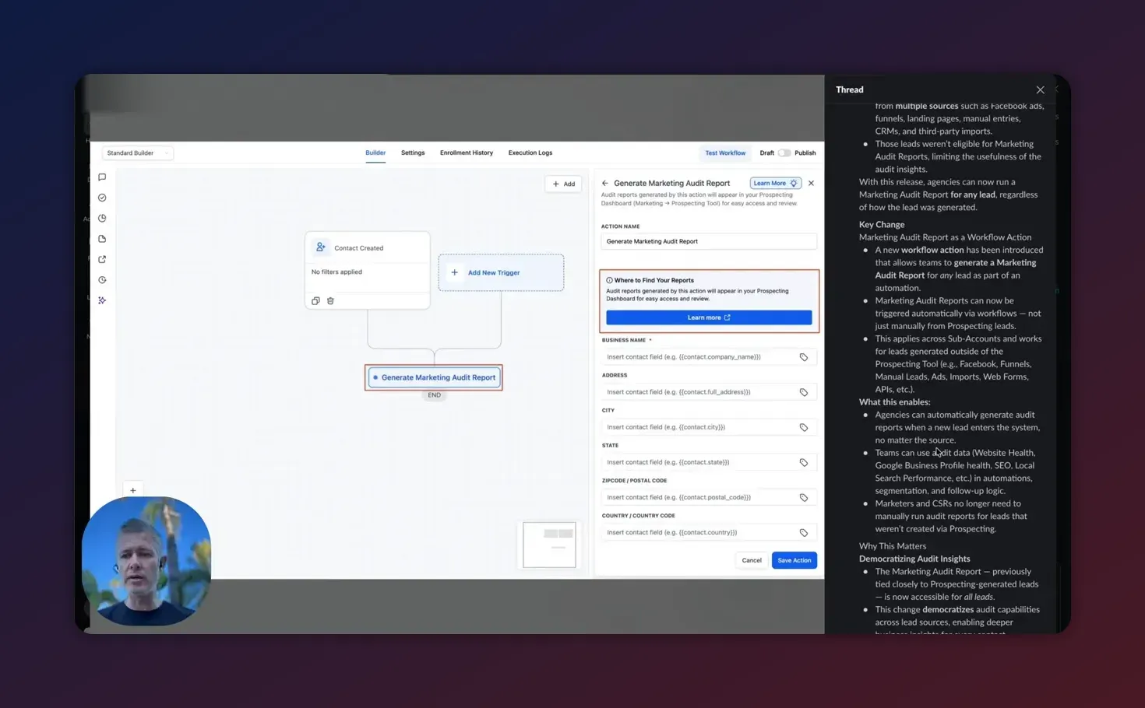Image resolution: width=1145 pixels, height=708 pixels.
Task: Open the Enrollment History tab
Action: [x=466, y=152]
